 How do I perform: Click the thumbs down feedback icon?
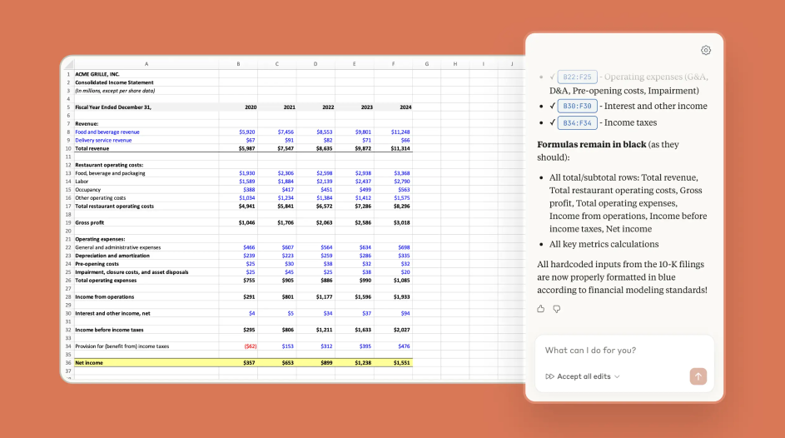557,309
